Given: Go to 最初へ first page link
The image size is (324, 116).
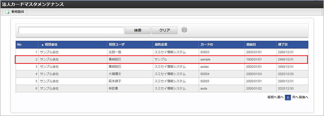Looking at the screenshot, I should pos(272,97).
